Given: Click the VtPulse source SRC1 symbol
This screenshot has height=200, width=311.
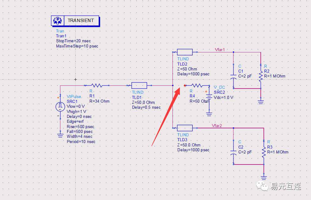Looking at the screenshot, I should tap(60, 107).
